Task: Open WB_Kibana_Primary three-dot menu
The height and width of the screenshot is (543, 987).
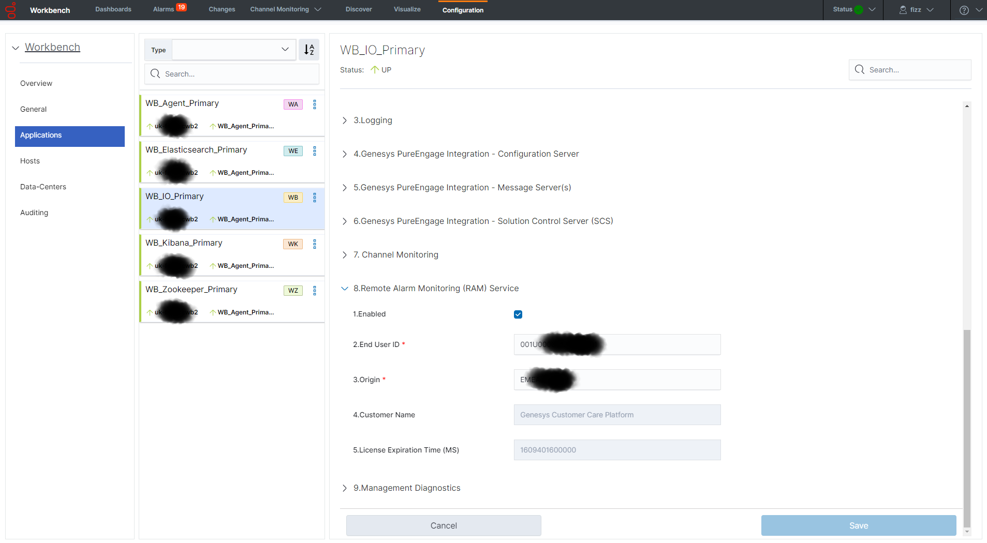Action: tap(315, 244)
